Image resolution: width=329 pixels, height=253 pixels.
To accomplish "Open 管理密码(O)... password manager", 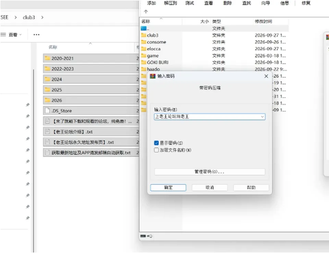I will [x=209, y=172].
